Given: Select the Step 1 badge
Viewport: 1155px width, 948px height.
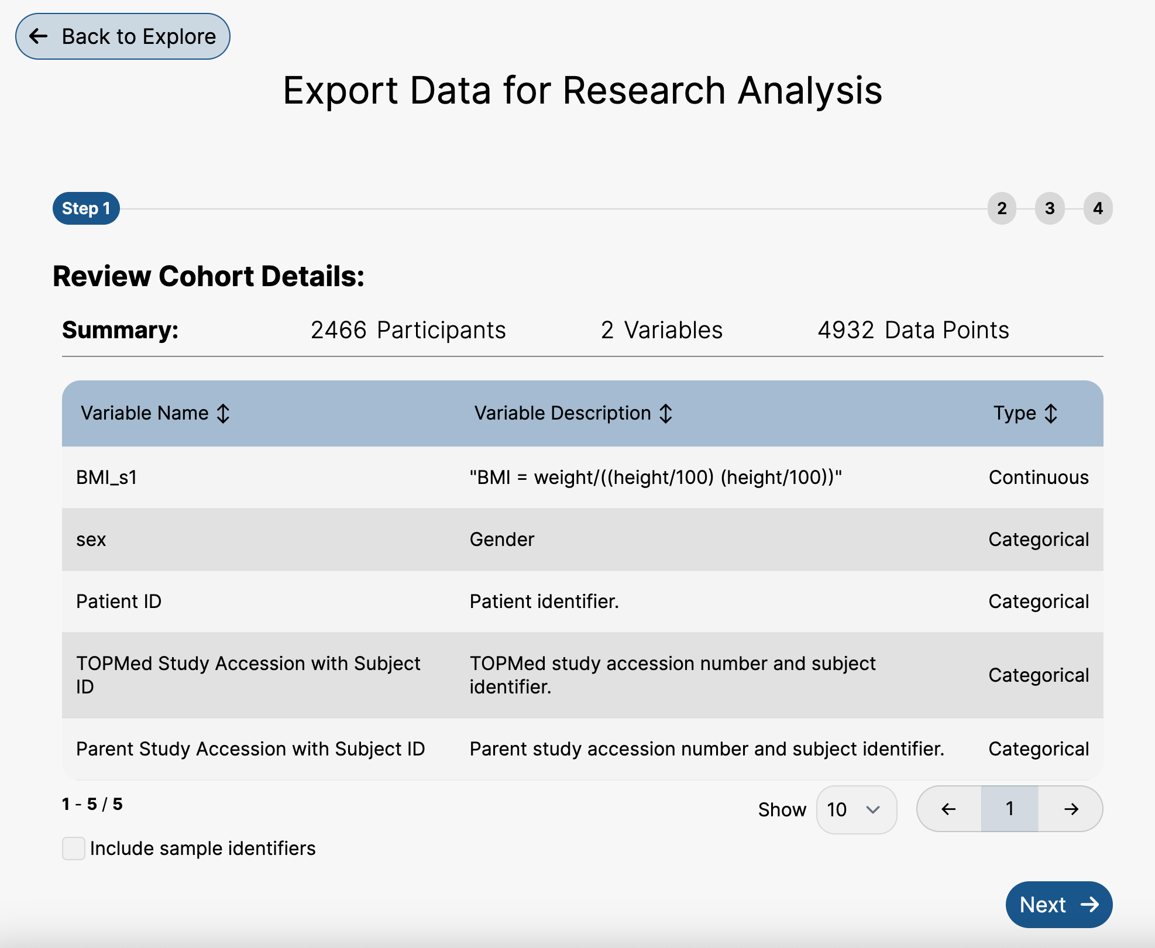Looking at the screenshot, I should (x=86, y=208).
